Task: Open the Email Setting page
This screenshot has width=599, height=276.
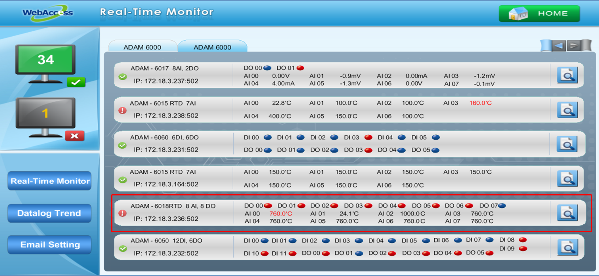Action: point(50,245)
